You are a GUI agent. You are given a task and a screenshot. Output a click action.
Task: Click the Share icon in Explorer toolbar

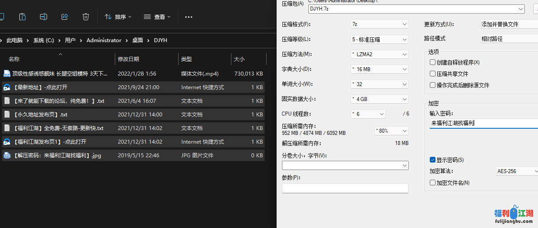pos(65,17)
